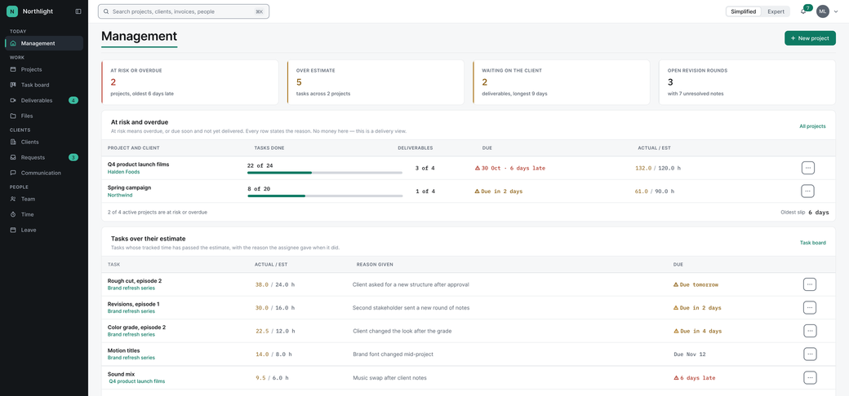Open the Motion titles task
Image resolution: width=849 pixels, height=396 pixels.
123,350
